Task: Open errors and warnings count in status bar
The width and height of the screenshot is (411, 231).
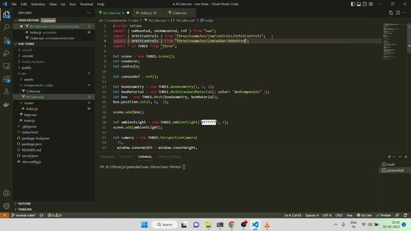Action: click(x=55, y=216)
